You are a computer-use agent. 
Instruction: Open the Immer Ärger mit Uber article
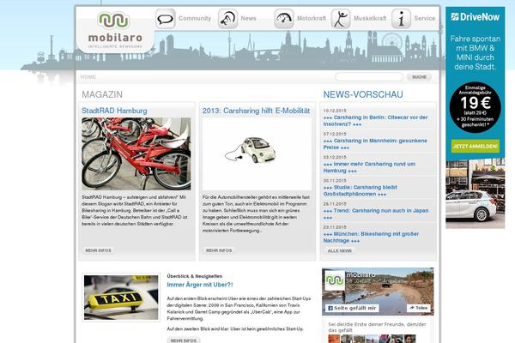point(200,285)
